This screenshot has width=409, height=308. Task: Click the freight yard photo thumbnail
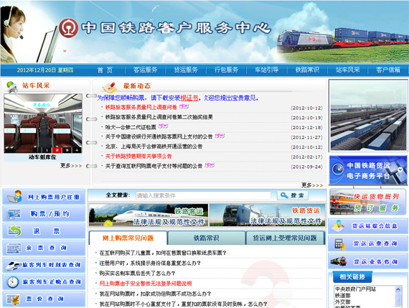pos(368,116)
